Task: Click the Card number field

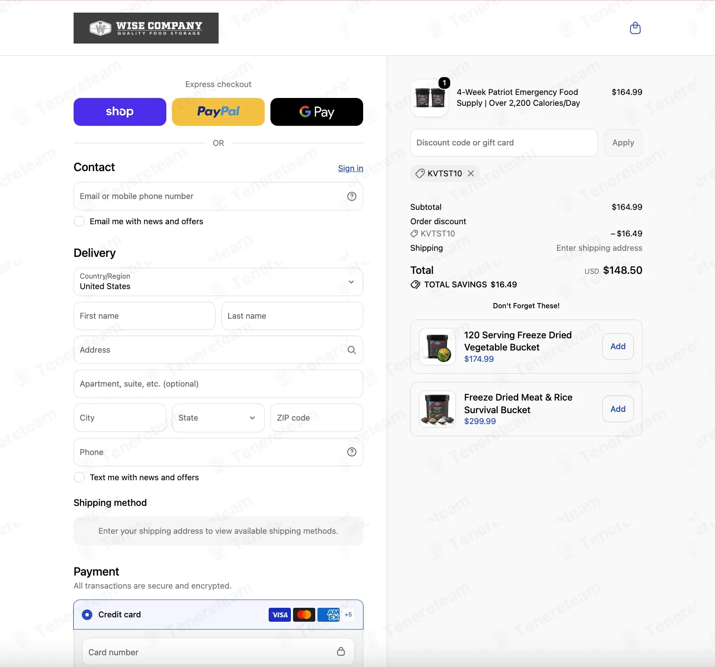Action: (218, 652)
